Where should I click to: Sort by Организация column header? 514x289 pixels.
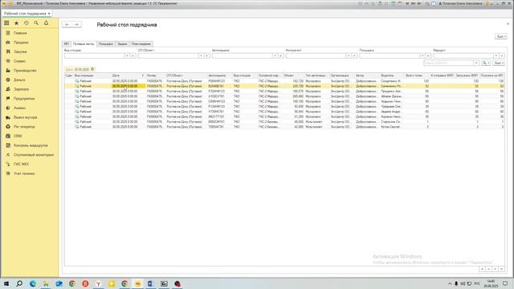click(341, 75)
